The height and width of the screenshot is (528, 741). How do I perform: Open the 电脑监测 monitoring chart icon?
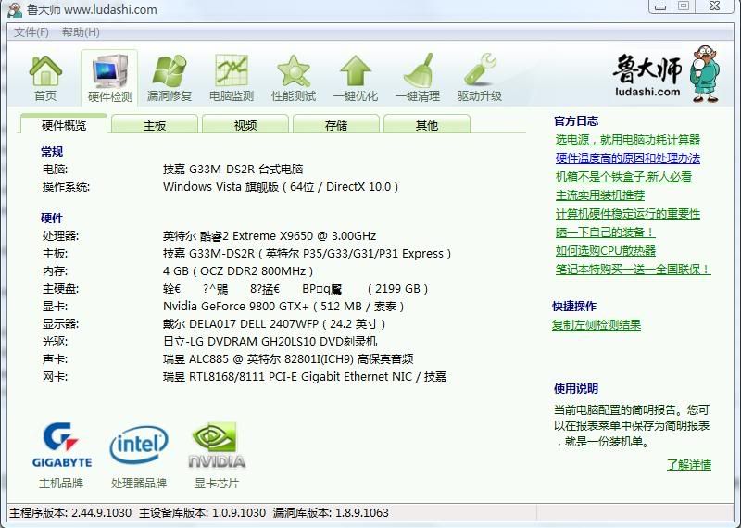pos(232,78)
